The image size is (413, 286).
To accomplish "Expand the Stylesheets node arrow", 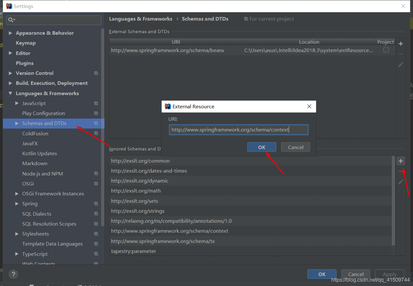I will coord(17,234).
